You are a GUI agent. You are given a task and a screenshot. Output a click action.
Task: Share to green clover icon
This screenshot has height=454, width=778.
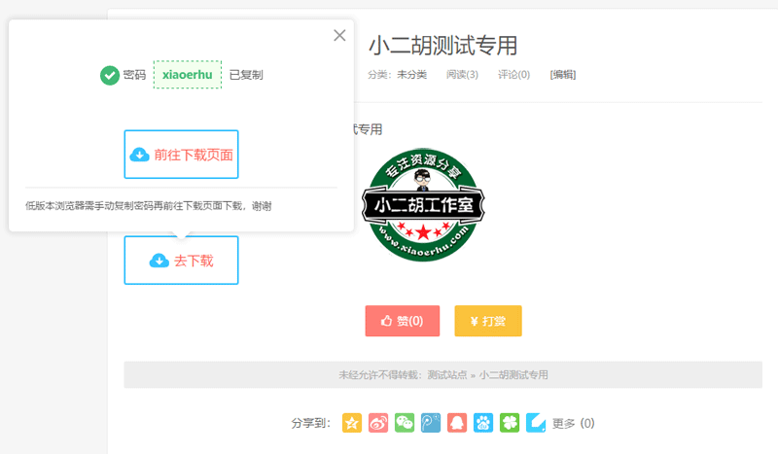(x=510, y=423)
